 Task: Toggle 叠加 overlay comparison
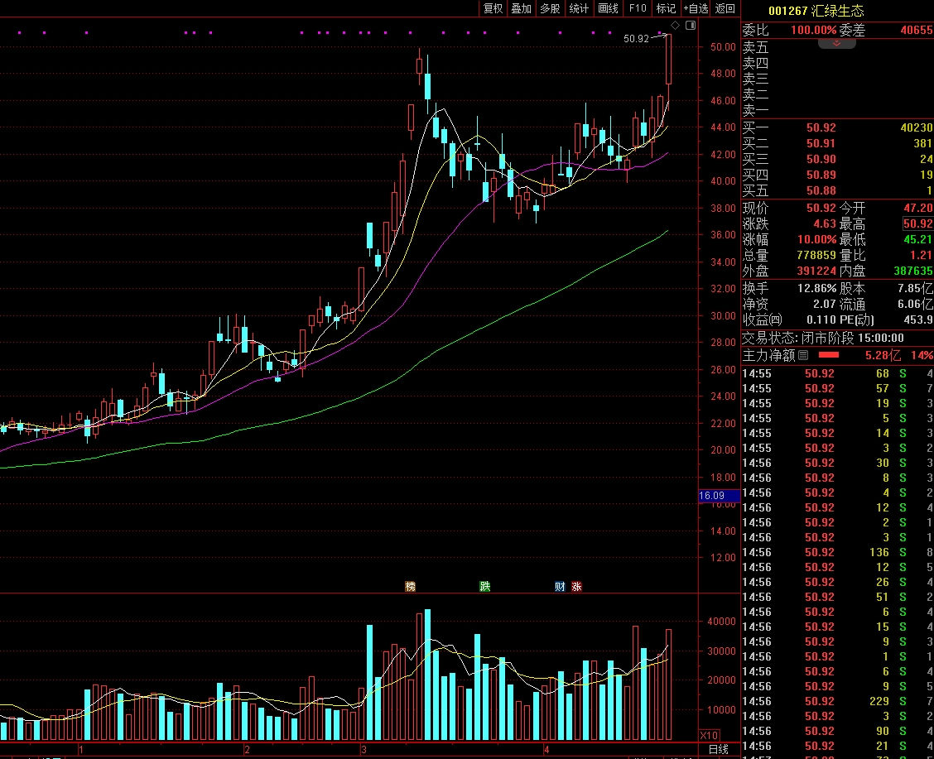click(521, 8)
